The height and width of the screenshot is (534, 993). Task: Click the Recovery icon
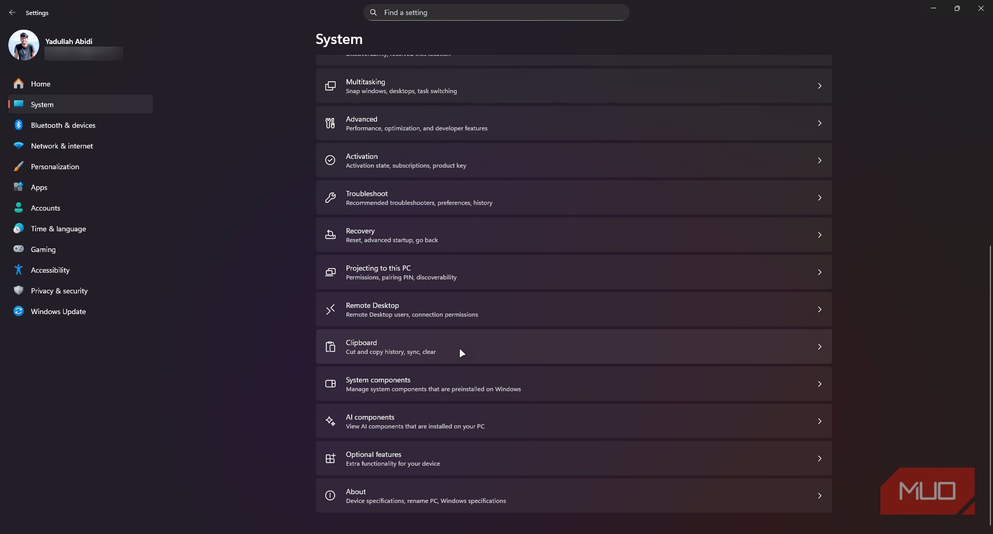[330, 235]
